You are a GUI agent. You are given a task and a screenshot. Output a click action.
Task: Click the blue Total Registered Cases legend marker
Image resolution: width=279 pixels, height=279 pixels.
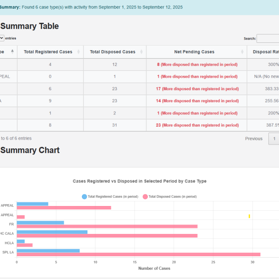tap(84, 197)
